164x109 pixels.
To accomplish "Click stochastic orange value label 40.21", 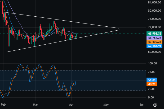I will tap(152, 84).
